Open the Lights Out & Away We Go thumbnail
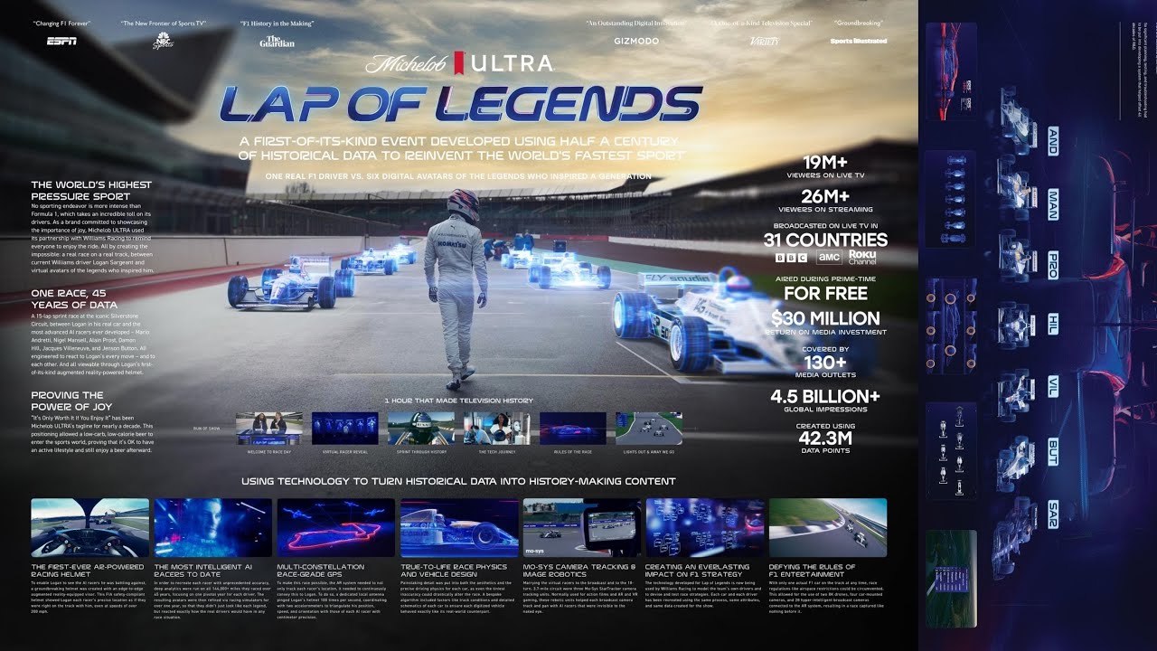Viewport: 1157px width, 651px height. click(x=648, y=428)
